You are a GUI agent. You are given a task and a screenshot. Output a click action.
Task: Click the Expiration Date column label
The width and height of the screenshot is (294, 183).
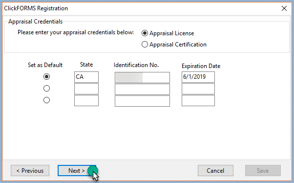coord(201,66)
